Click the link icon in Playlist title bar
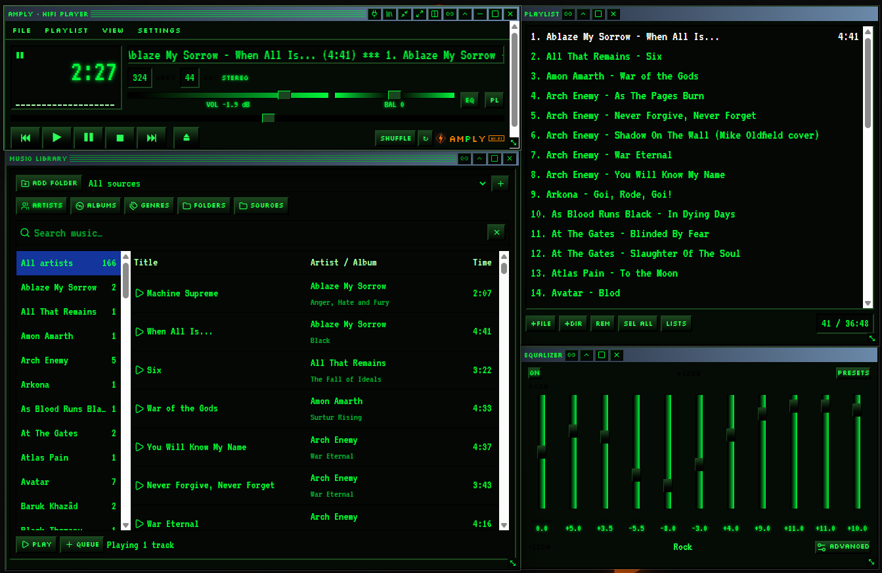This screenshot has width=882, height=573. [568, 14]
